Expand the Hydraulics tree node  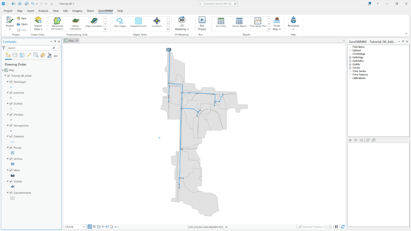[349, 61]
